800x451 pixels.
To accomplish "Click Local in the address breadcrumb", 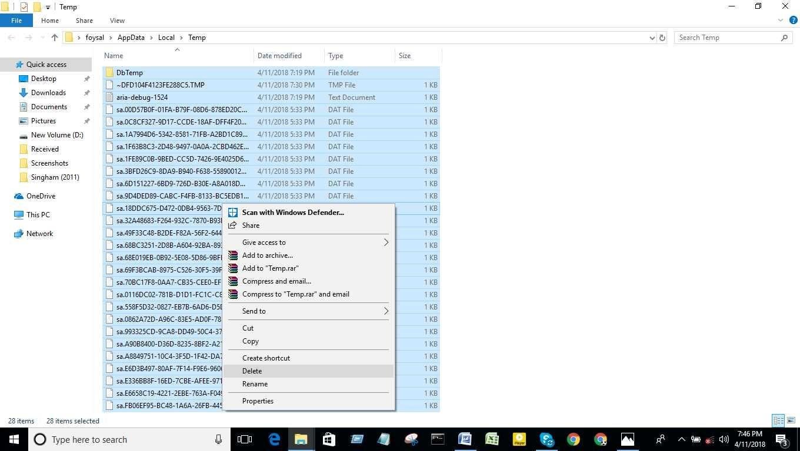I will coord(166,38).
